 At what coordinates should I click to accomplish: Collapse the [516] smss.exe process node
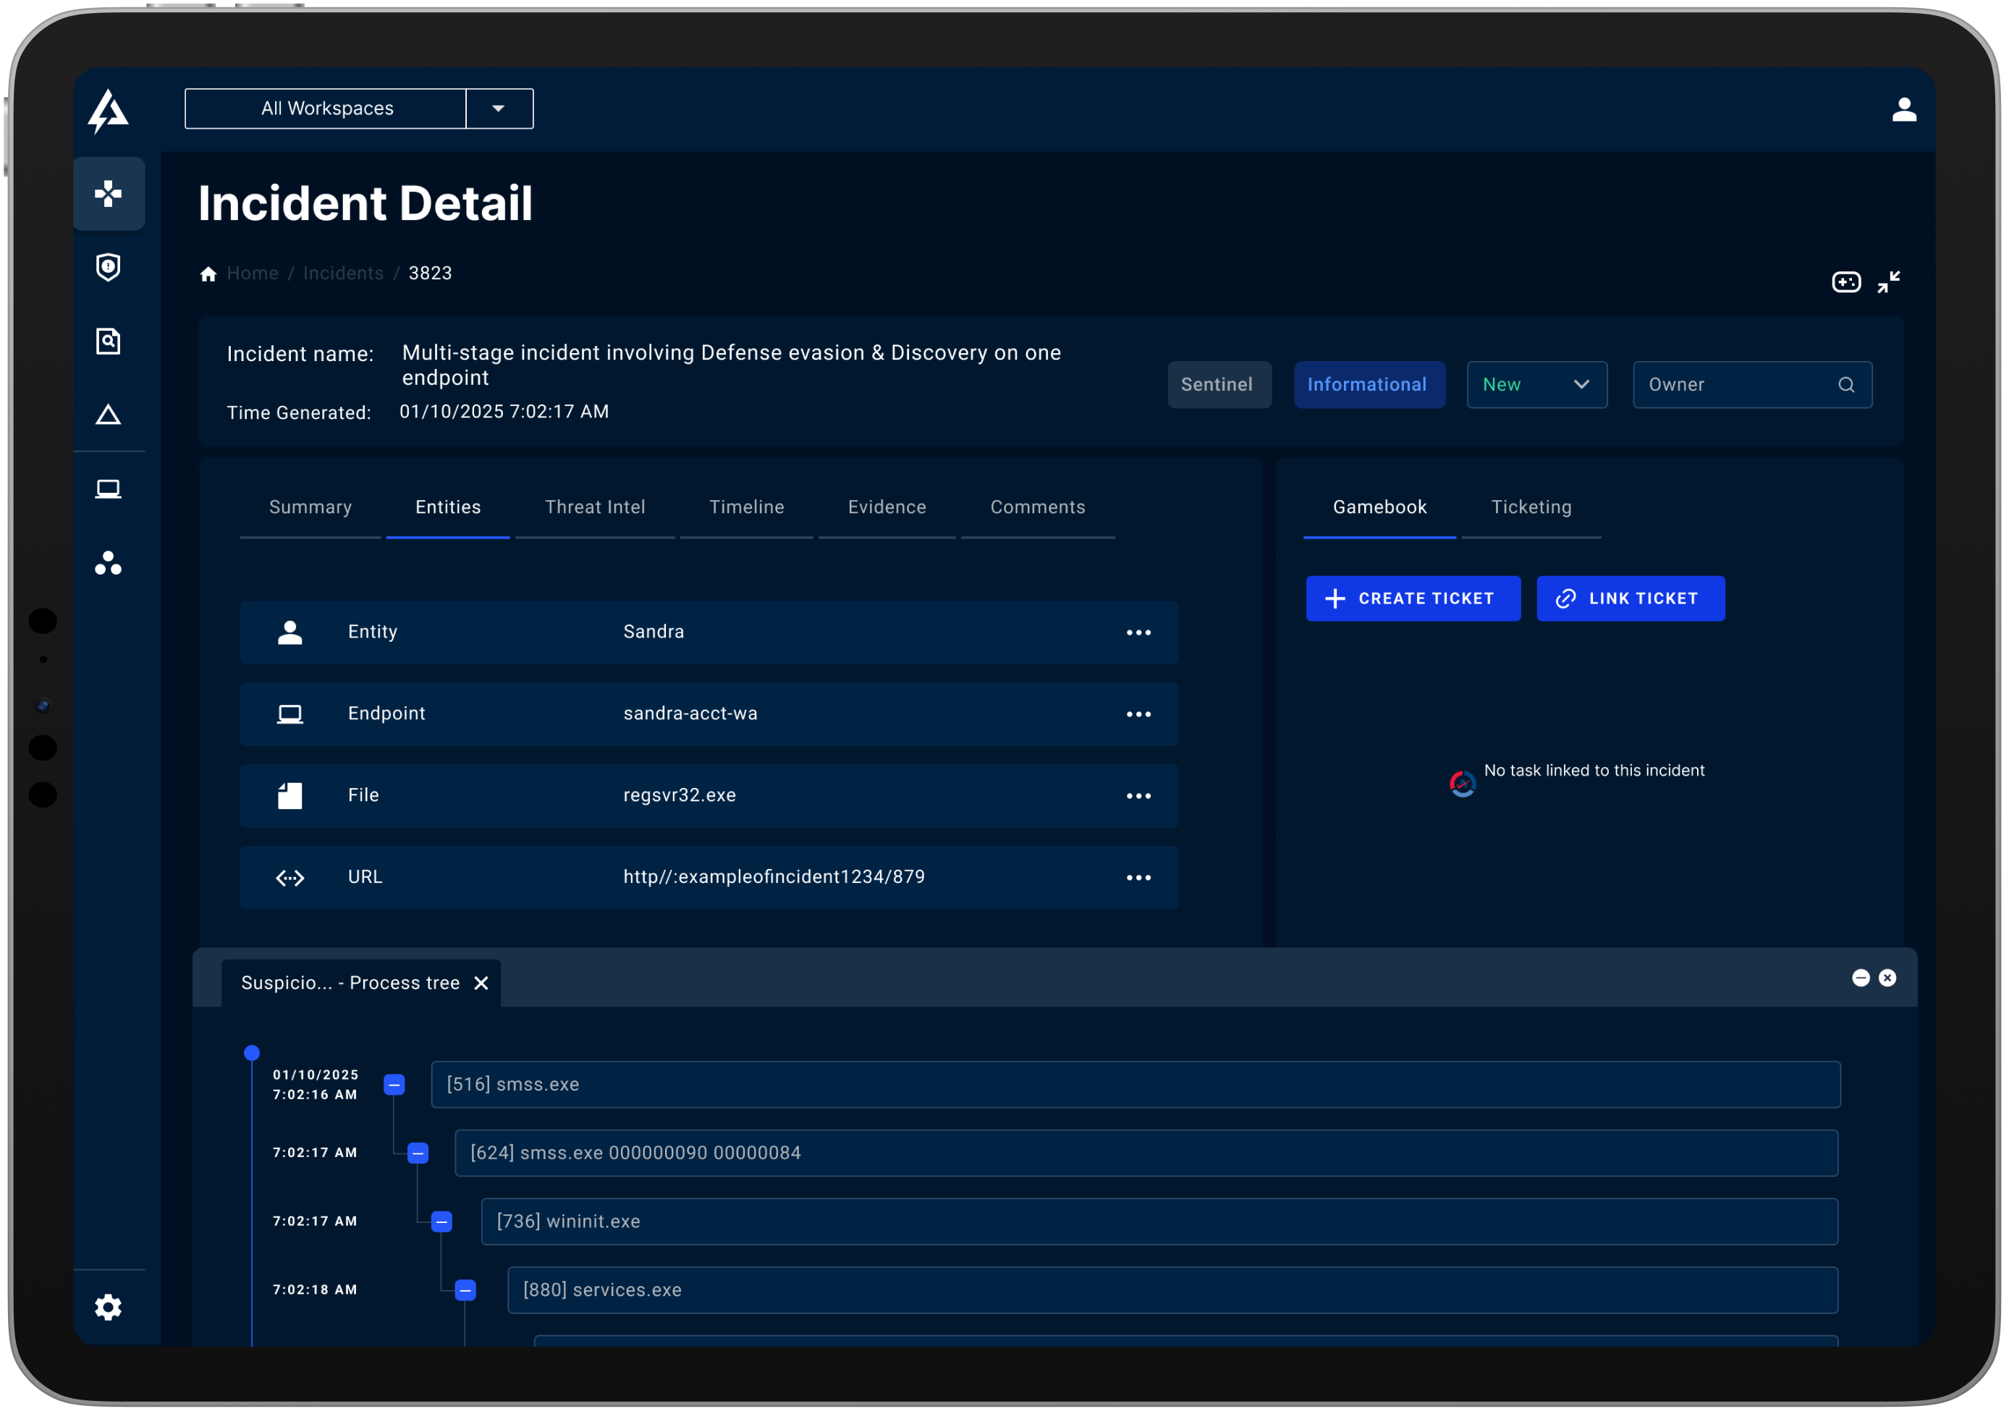[x=394, y=1085]
